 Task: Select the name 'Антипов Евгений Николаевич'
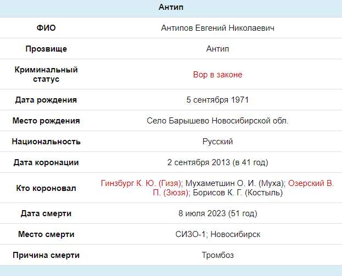pyautogui.click(x=218, y=28)
